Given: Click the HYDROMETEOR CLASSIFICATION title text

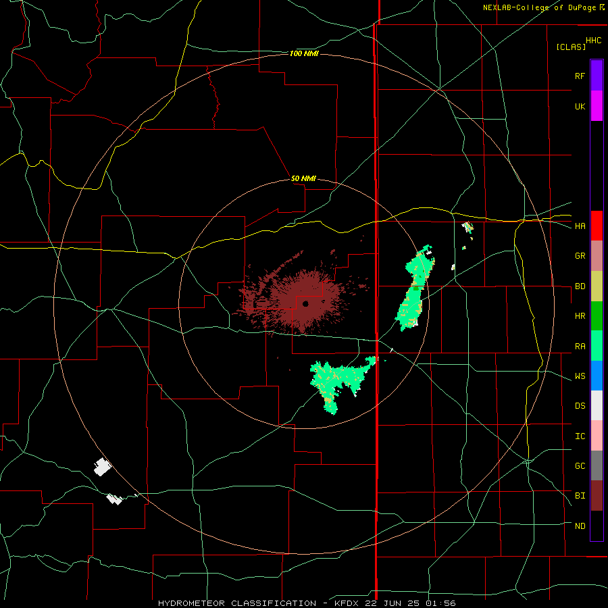Looking at the screenshot, I should (237, 603).
